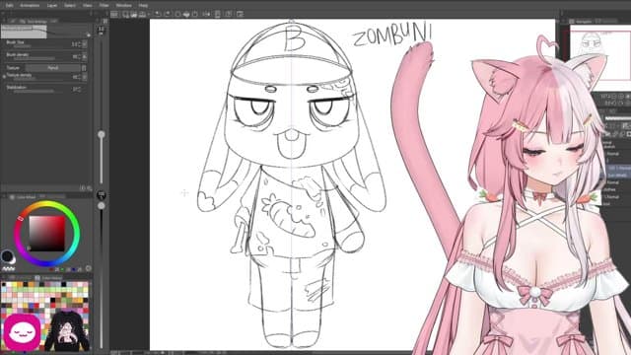The width and height of the screenshot is (631, 355).
Task: Click the circular icon right of RGB values
Action: (89, 268)
